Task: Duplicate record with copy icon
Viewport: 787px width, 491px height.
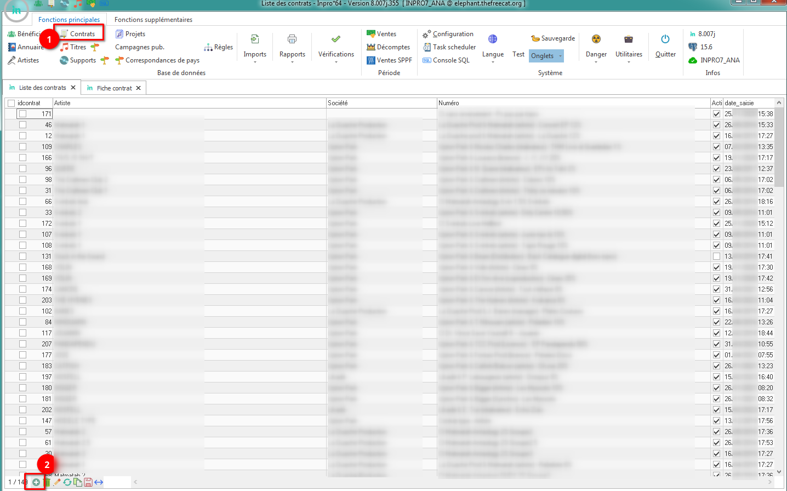Action: [78, 482]
